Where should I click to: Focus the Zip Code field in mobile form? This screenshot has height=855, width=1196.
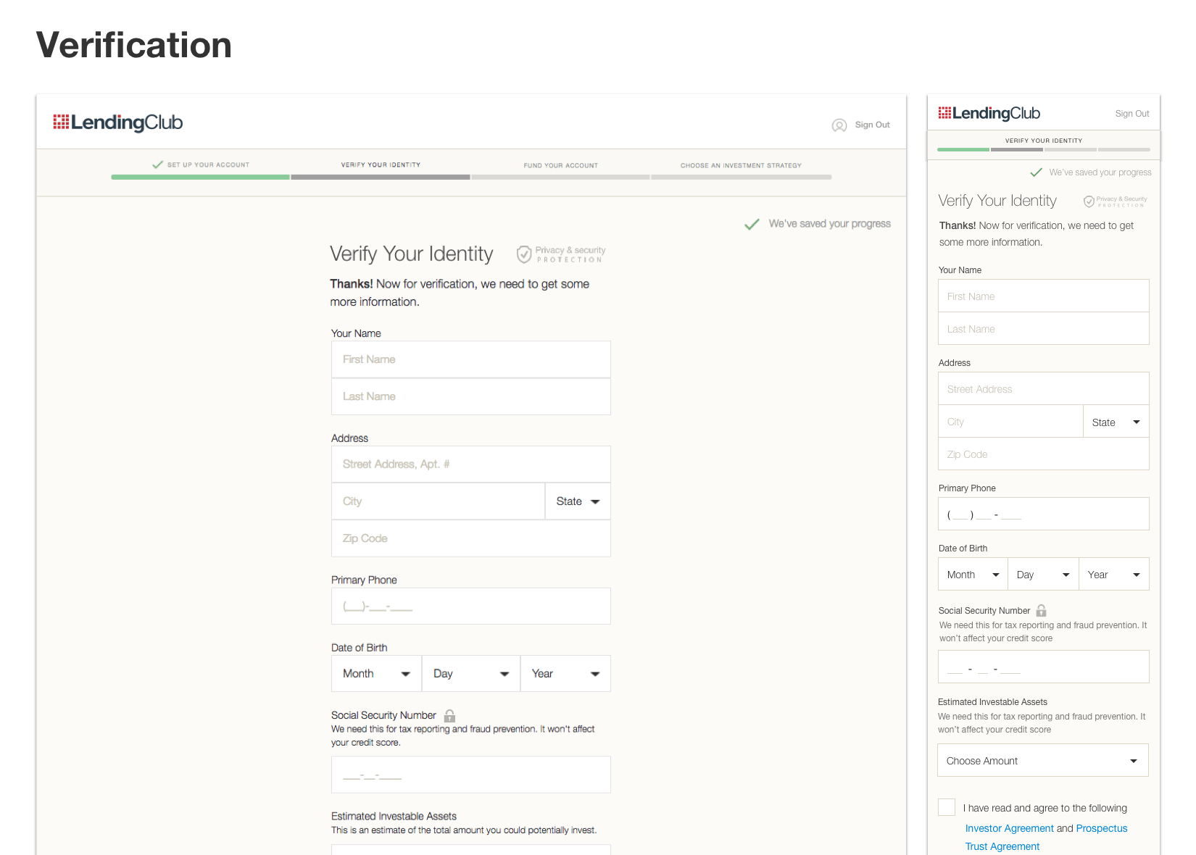click(x=1044, y=454)
